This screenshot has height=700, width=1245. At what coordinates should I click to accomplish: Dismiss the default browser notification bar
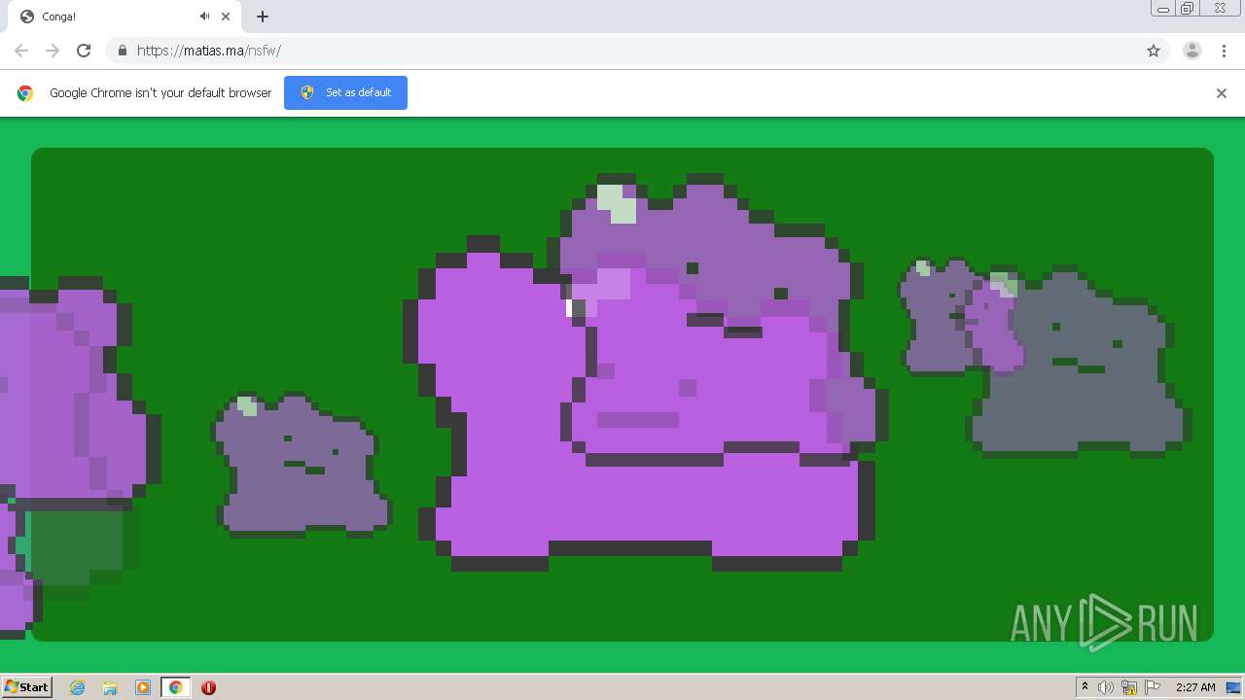coord(1222,93)
